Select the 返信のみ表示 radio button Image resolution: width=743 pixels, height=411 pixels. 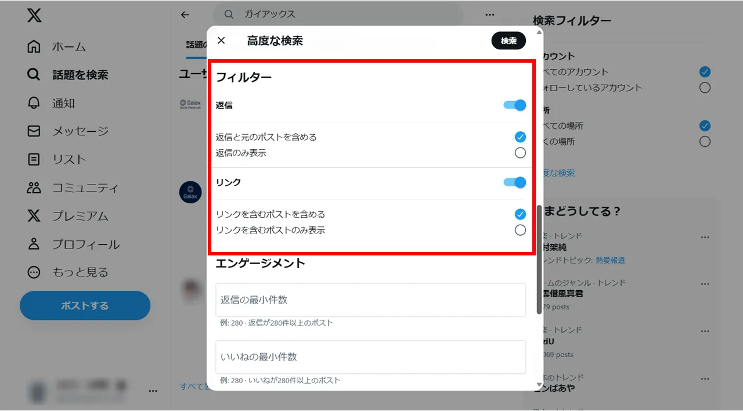520,153
